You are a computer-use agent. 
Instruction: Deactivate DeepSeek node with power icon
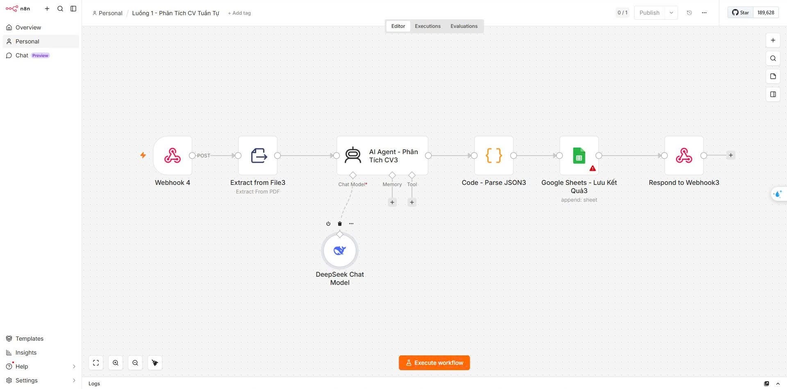click(x=328, y=224)
